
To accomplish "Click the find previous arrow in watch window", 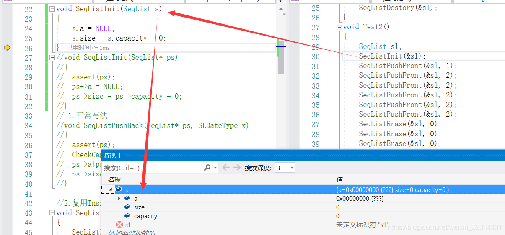I will click(226, 168).
